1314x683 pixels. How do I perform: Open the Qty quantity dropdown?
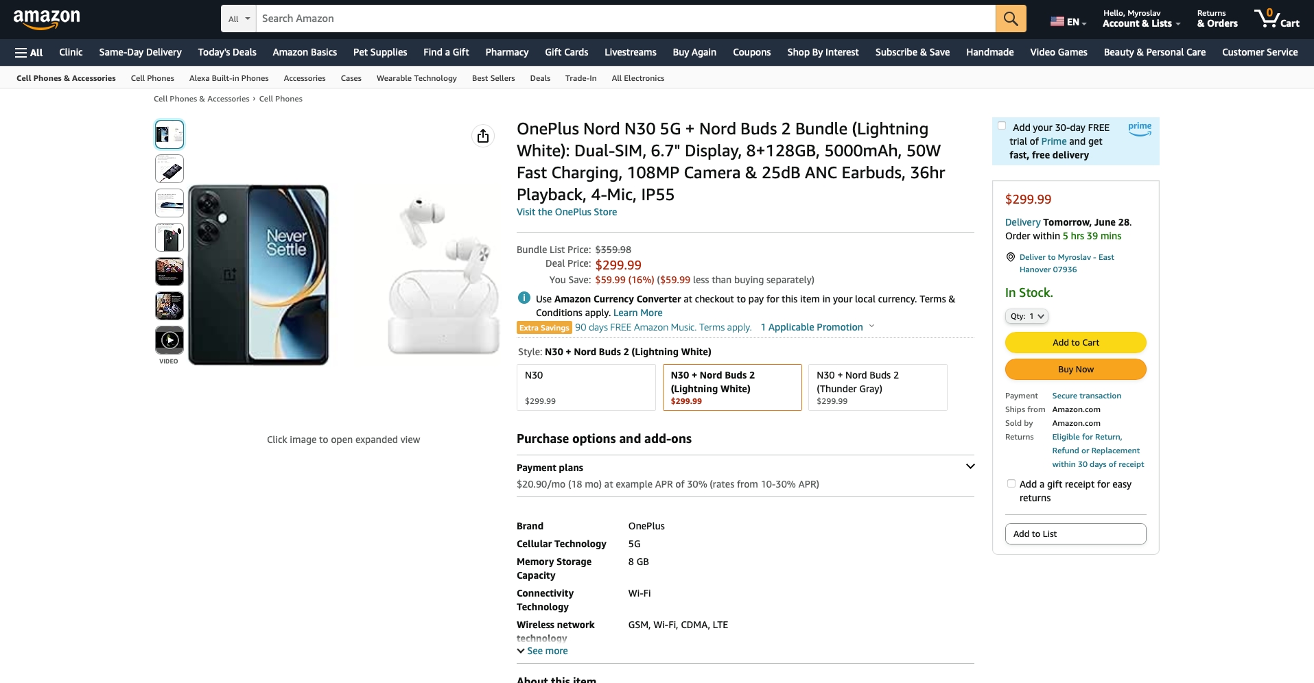pyautogui.click(x=1026, y=316)
